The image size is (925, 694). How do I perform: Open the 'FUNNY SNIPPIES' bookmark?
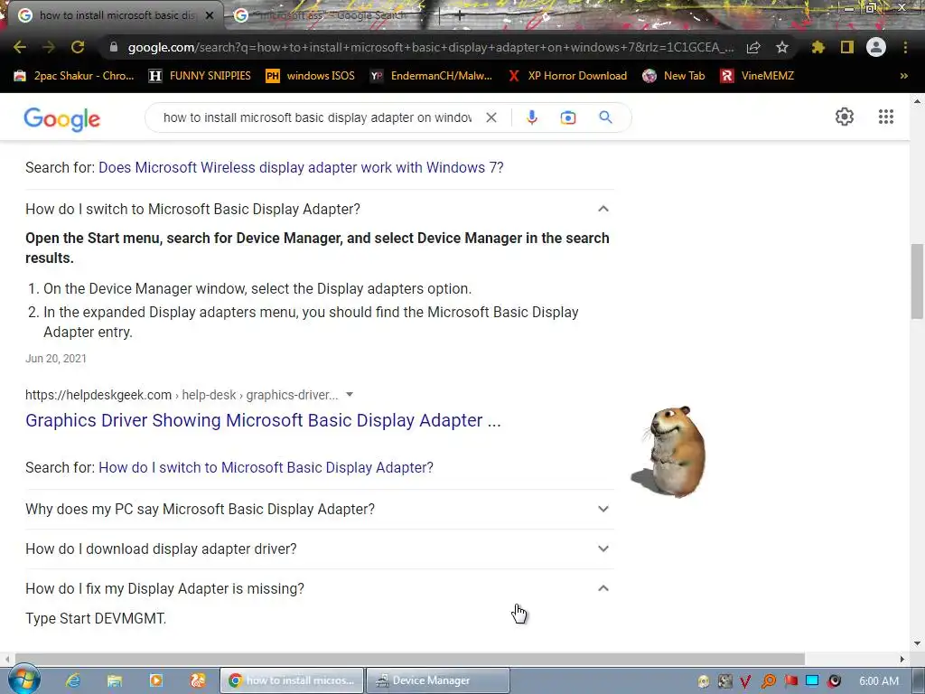(200, 76)
